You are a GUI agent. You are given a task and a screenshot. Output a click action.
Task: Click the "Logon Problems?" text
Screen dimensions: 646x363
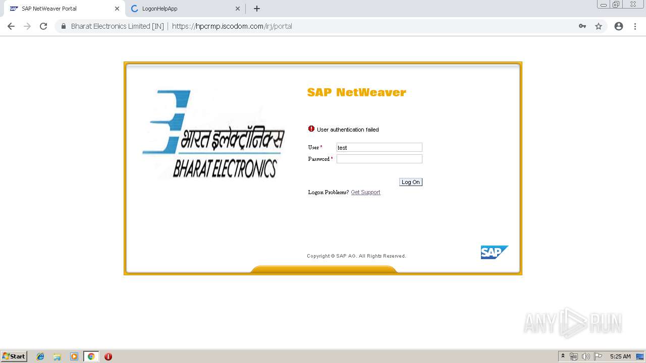click(x=328, y=192)
